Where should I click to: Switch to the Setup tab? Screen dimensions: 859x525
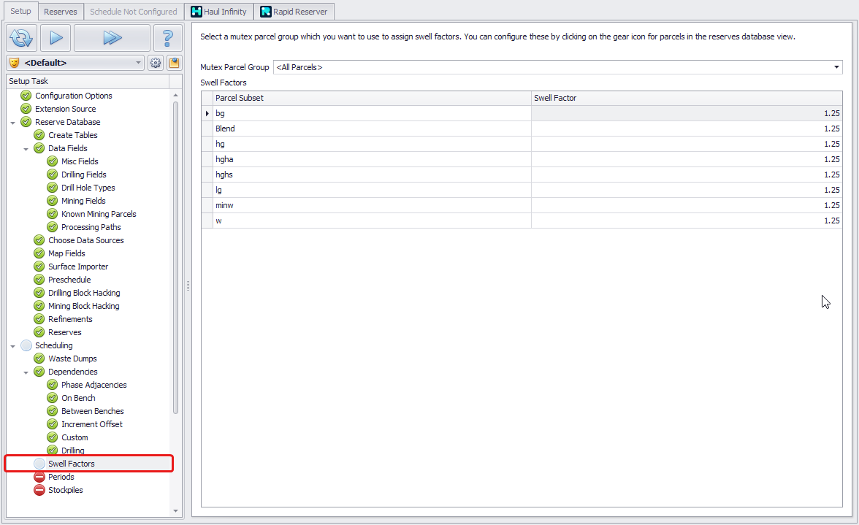20,11
